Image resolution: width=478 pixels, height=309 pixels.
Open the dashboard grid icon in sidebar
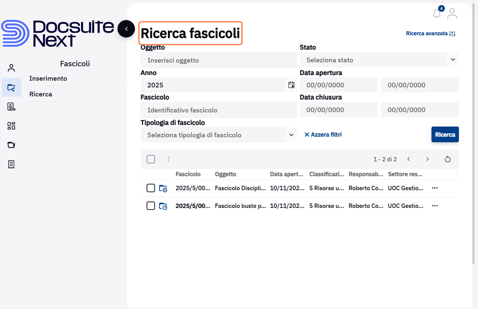click(x=11, y=126)
